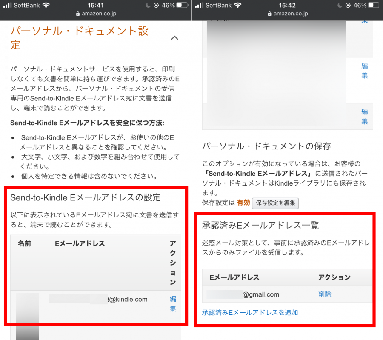Tap the Wi-Fi status icon on left screen
The width and height of the screenshot is (383, 340).
(x=46, y=5)
